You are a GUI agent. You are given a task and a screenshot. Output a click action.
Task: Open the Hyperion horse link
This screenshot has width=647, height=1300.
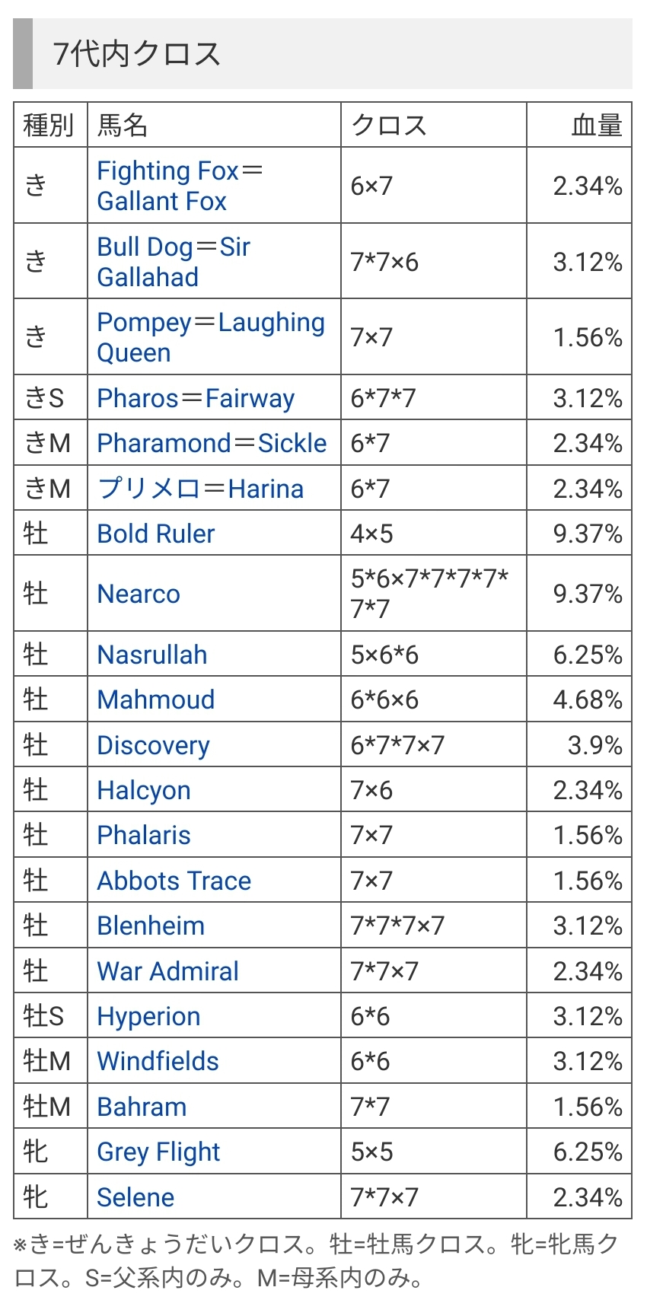coord(148,1016)
